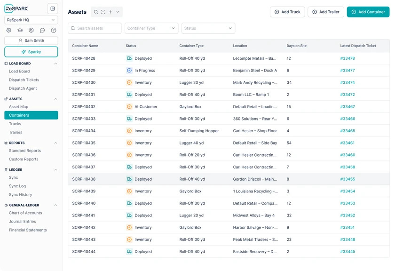The width and height of the screenshot is (395, 271).
Task: Click the Add Trailer button
Action: tap(326, 12)
